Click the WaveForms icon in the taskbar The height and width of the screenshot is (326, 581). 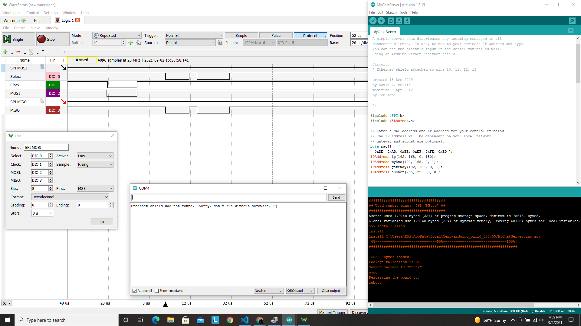(x=304, y=320)
